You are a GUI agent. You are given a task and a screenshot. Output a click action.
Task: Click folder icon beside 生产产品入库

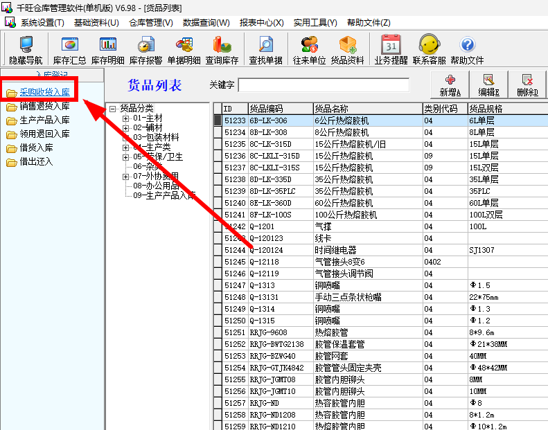(11, 121)
